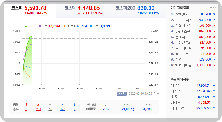Open 두산에너빌.. stock entry
Screen dimensions: 222x122
point(184,48)
